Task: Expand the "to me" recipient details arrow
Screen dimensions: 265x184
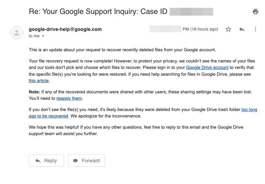Action: point(43,36)
